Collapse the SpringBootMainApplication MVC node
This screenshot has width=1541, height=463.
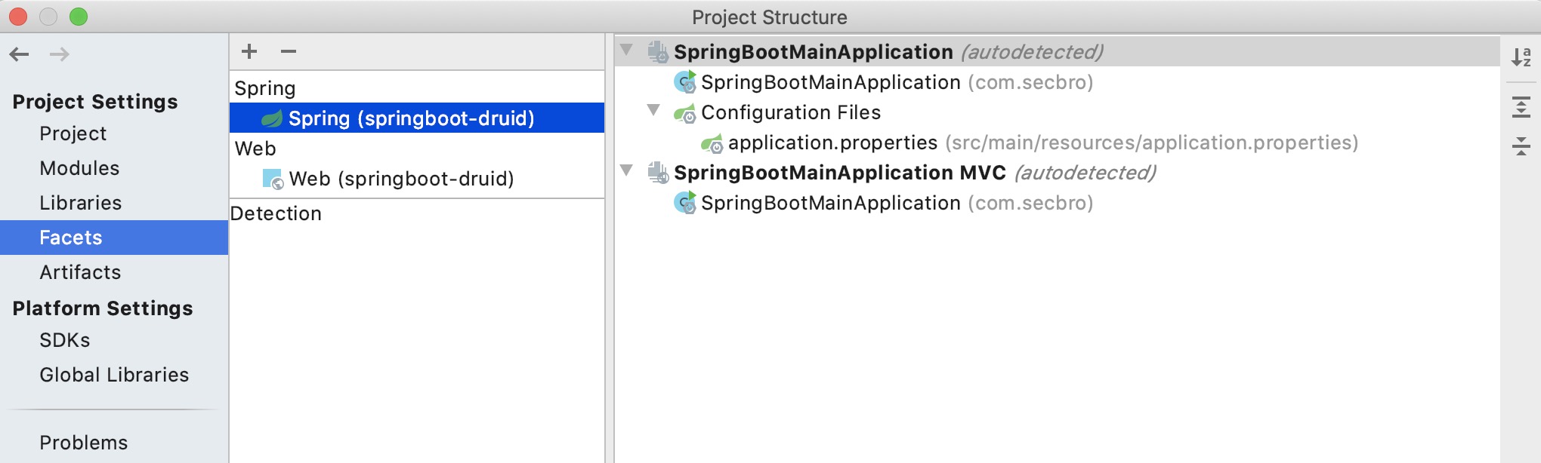tap(626, 170)
